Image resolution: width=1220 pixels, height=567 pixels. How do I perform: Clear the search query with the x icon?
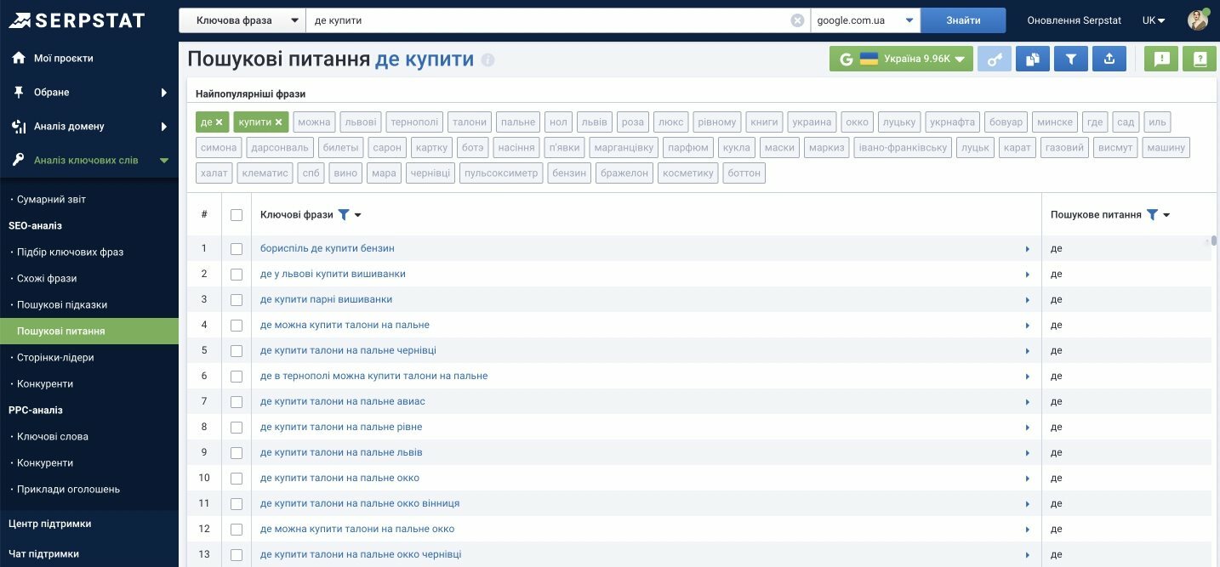click(x=795, y=19)
